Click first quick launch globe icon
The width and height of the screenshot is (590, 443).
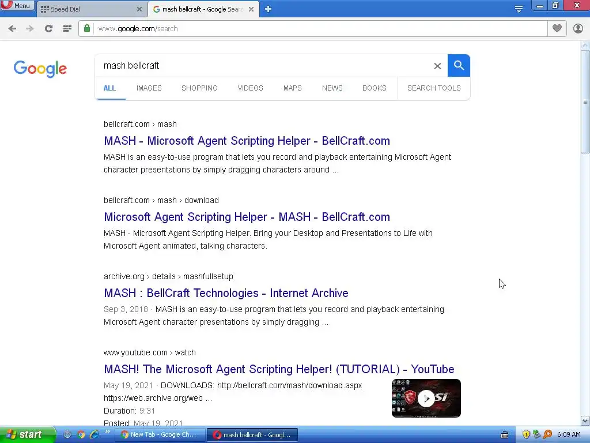67,435
